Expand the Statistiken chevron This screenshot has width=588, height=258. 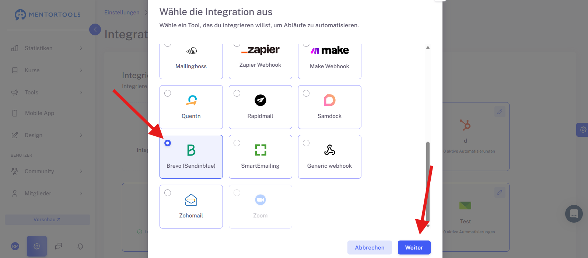tap(81, 48)
